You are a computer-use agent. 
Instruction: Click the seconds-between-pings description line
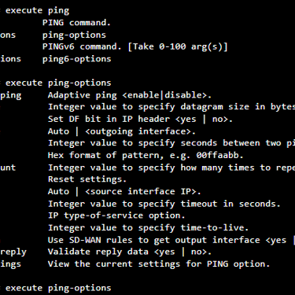tap(171, 143)
